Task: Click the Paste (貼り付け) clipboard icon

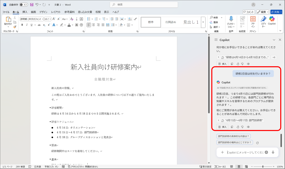Action: pyautogui.click(x=8, y=19)
